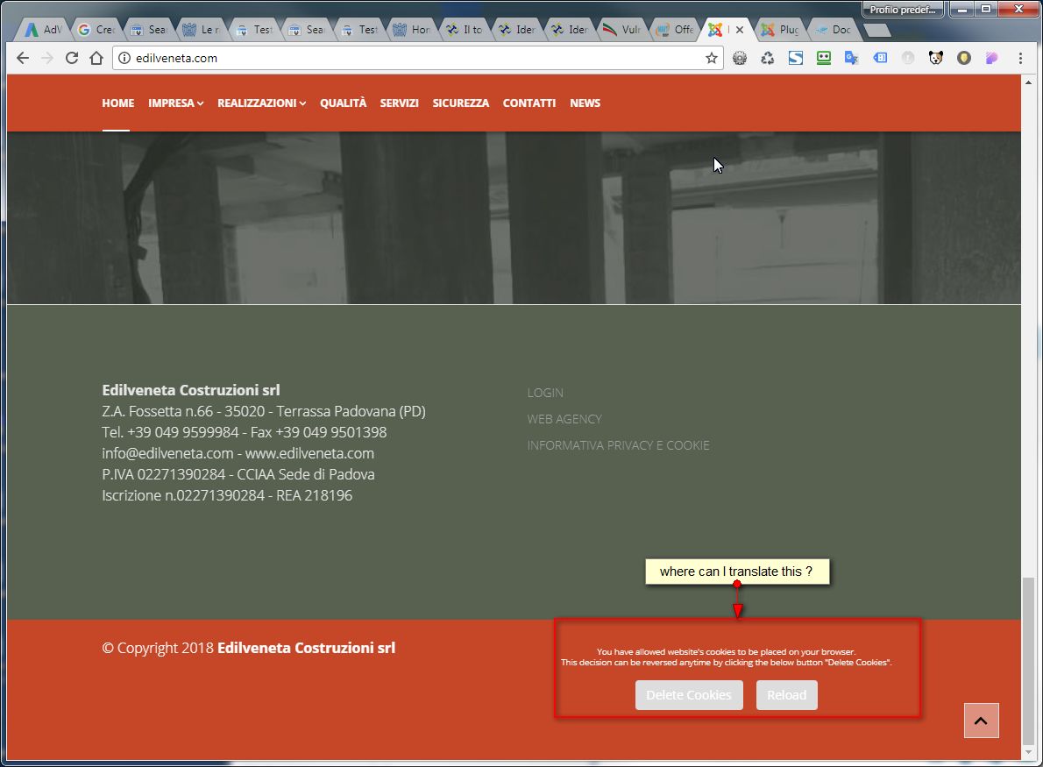
Task: Click the recycle arrows extension icon
Action: tap(768, 58)
